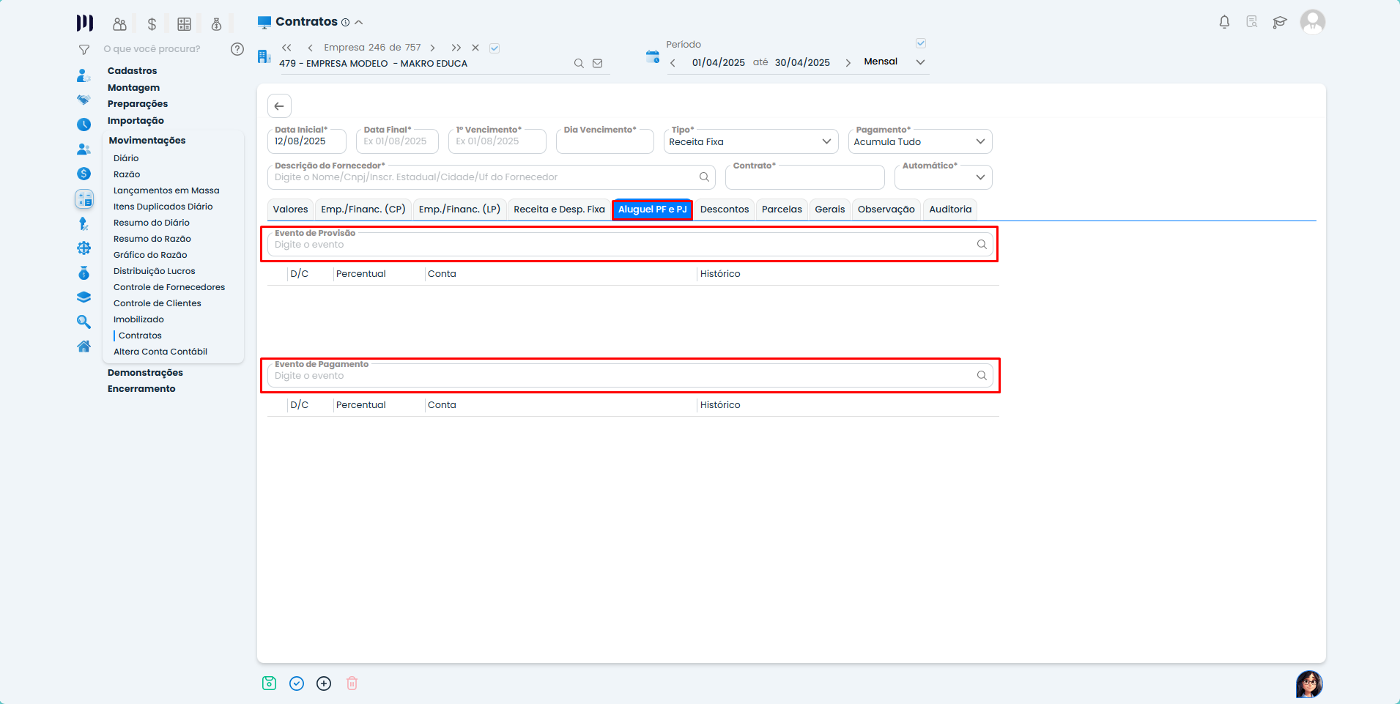Click search icon in Evento de Provisão
Viewport: 1400px width, 704px height.
[982, 245]
